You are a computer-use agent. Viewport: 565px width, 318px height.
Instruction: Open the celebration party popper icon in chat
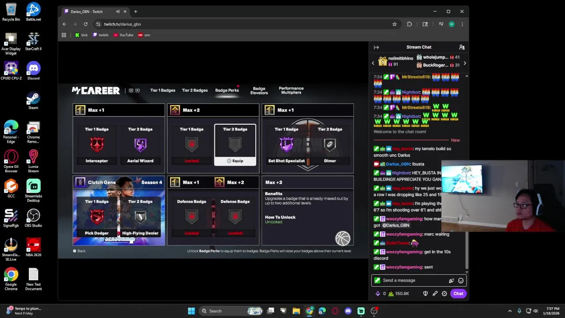click(451, 280)
